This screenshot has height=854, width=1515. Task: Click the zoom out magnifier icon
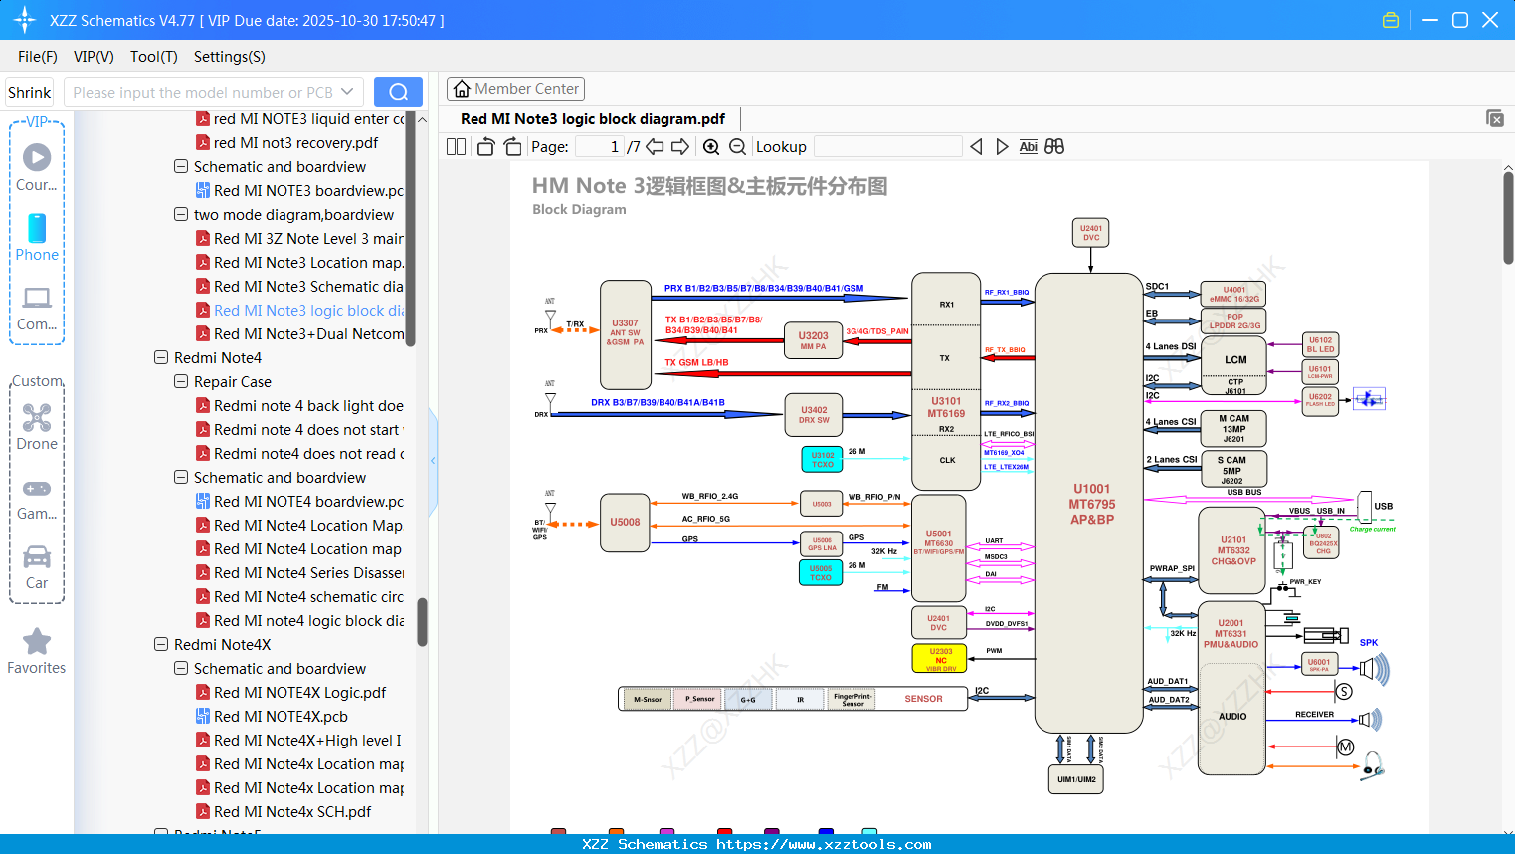737,147
